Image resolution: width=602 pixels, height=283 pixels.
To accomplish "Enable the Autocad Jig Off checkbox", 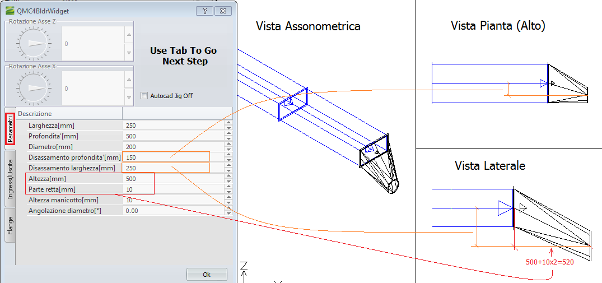I will [144, 96].
